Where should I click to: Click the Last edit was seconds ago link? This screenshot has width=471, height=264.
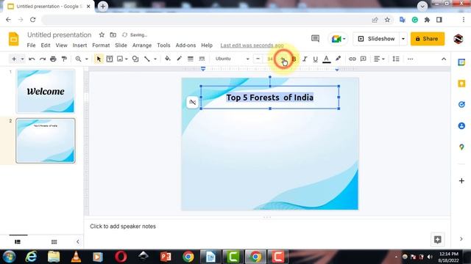point(252,45)
